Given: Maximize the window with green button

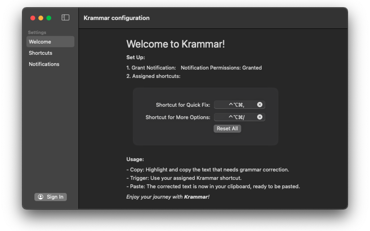Looking at the screenshot, I should 49,18.
